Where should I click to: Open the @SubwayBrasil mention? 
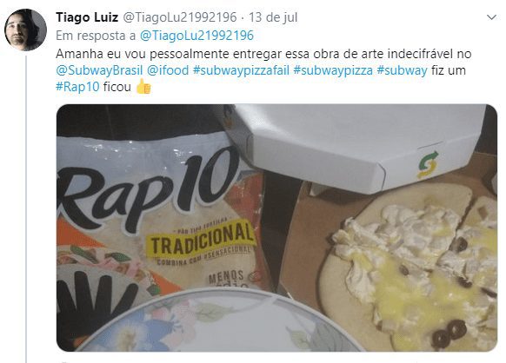tap(99, 70)
